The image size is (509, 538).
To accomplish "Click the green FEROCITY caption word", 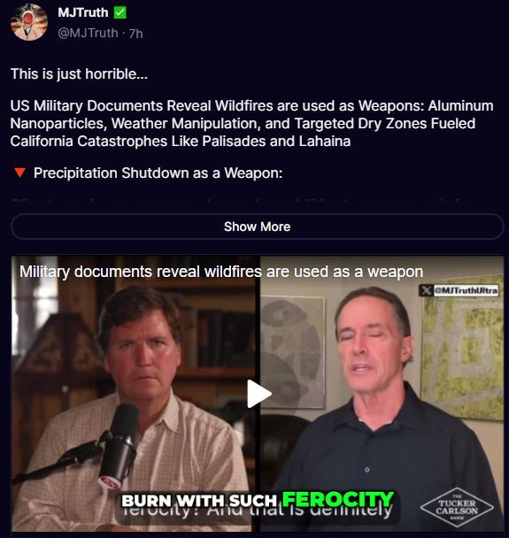I will tap(338, 499).
